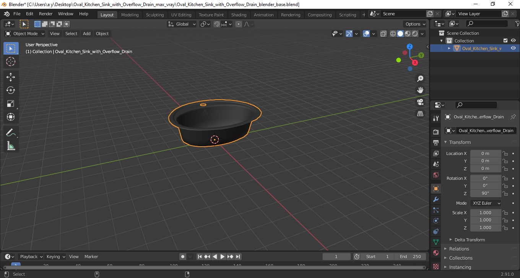Open the Render properties tab
The height and width of the screenshot is (278, 520).
pyautogui.click(x=436, y=132)
